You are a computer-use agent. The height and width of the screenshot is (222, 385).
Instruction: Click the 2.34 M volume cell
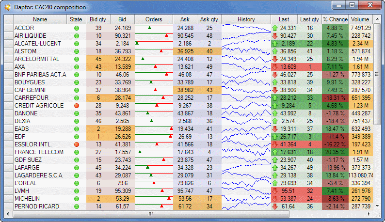point(361,44)
